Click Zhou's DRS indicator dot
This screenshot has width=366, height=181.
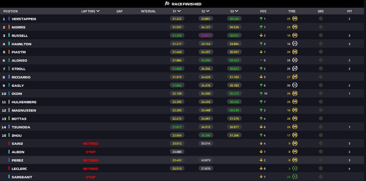321,135
